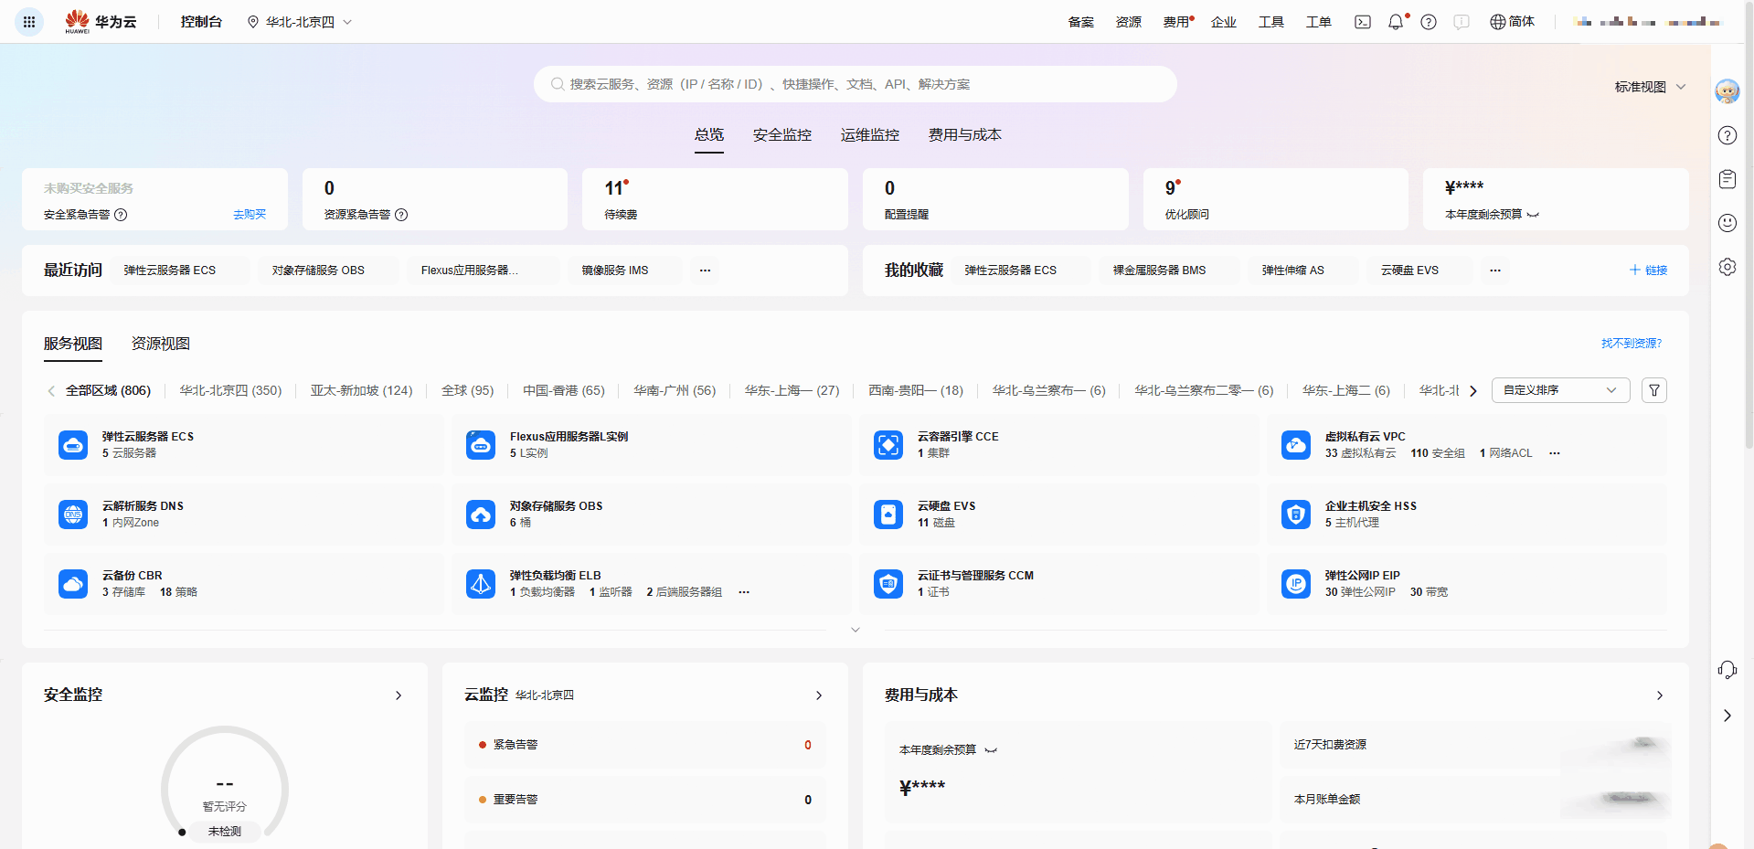Click the global search input field

pyautogui.click(x=856, y=84)
